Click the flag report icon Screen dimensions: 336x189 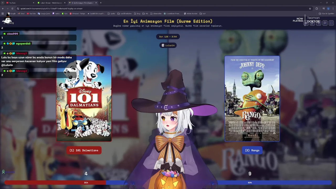(325, 23)
